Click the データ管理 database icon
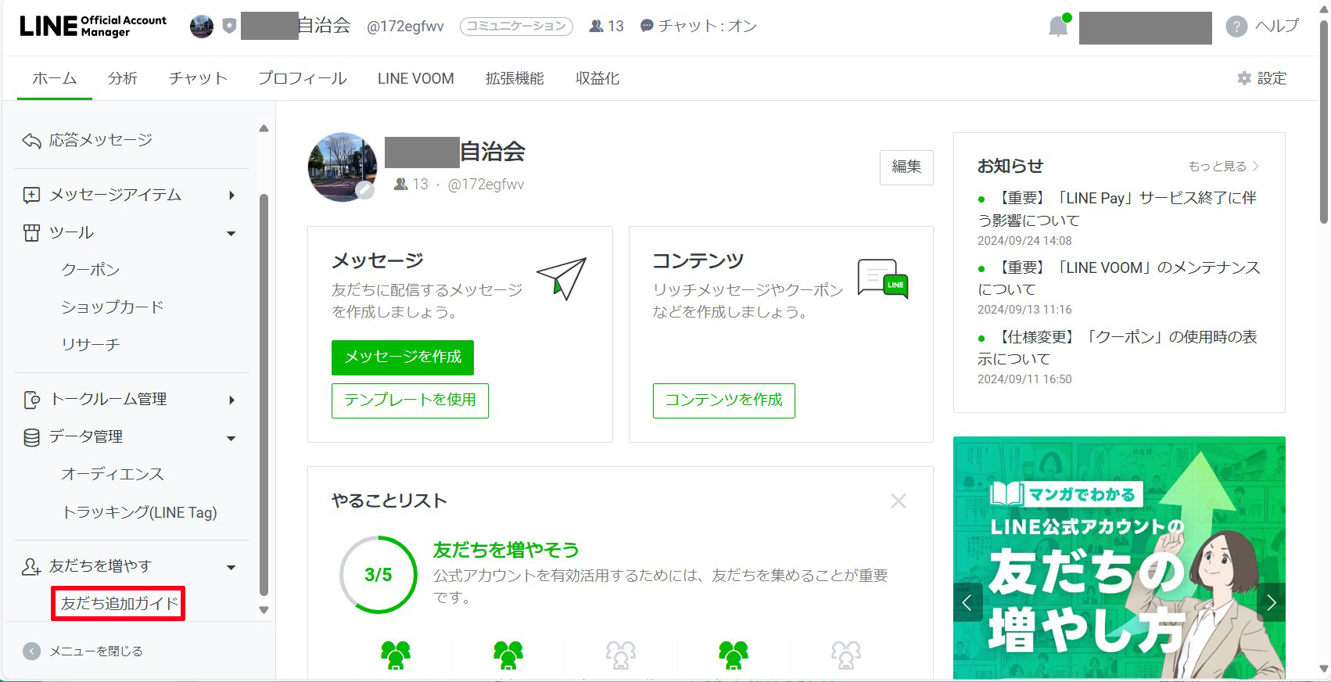 [x=31, y=437]
